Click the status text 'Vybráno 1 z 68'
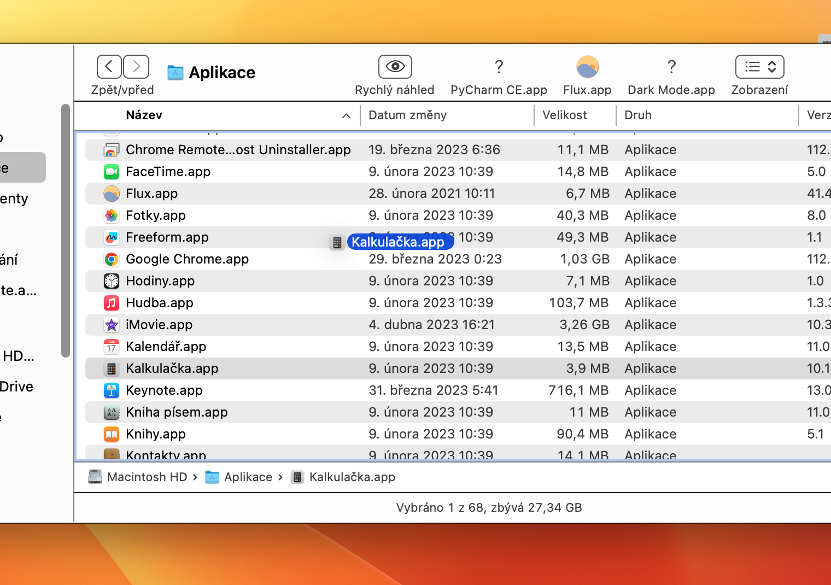 point(440,508)
